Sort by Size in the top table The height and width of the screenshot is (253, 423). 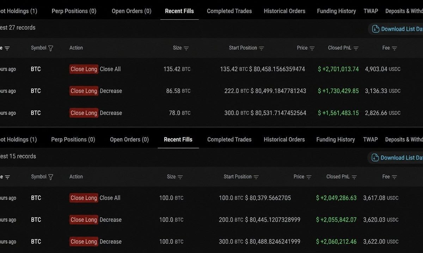pos(186,48)
